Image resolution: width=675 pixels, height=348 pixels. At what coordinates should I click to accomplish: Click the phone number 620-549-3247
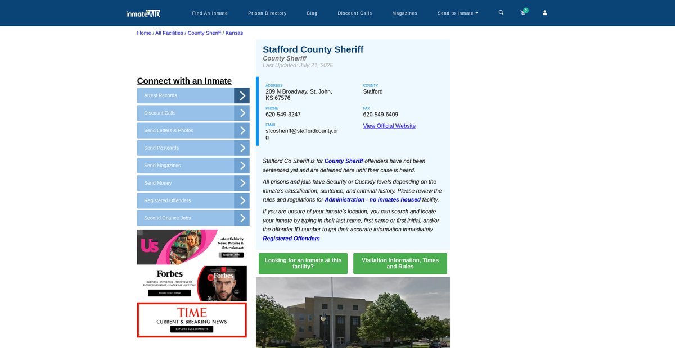(283, 115)
